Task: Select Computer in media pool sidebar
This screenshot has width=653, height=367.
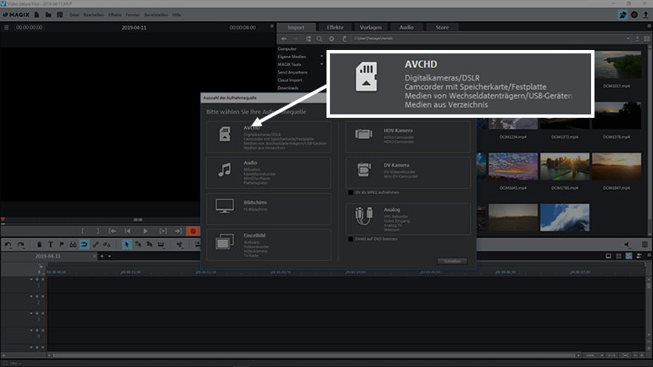Action: point(287,49)
